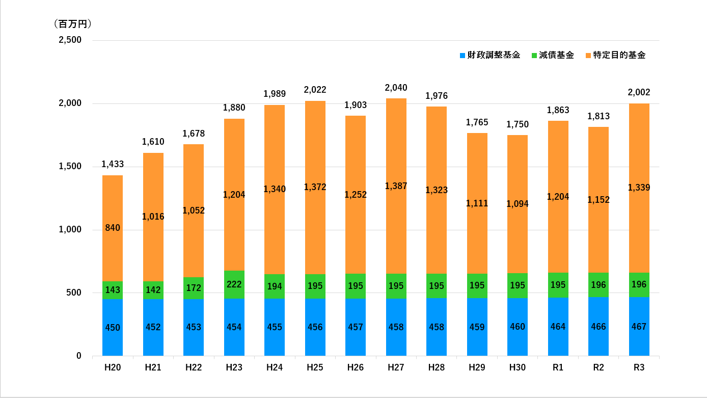Select the orange R2 segment labeled 1,152

(x=599, y=200)
